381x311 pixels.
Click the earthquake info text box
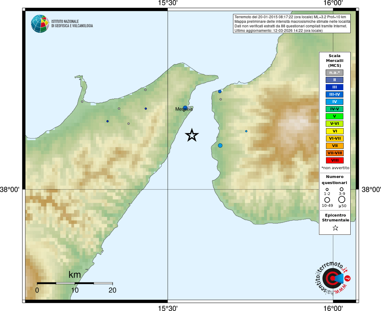click(x=292, y=24)
